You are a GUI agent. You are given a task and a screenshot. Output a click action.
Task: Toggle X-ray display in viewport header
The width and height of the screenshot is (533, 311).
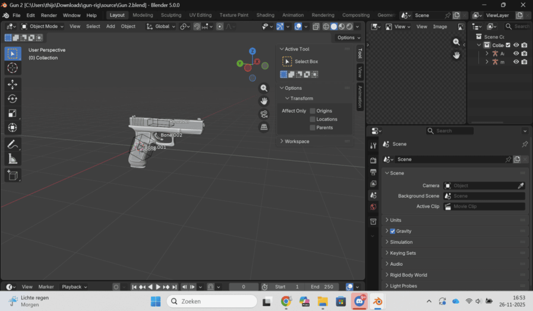[316, 27]
